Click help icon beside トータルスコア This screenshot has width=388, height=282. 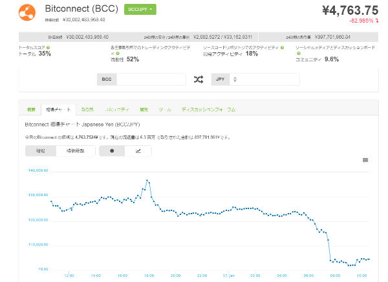(x=47, y=48)
